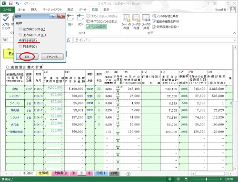
Task: Click zoom in plus button
Action: tap(221, 179)
